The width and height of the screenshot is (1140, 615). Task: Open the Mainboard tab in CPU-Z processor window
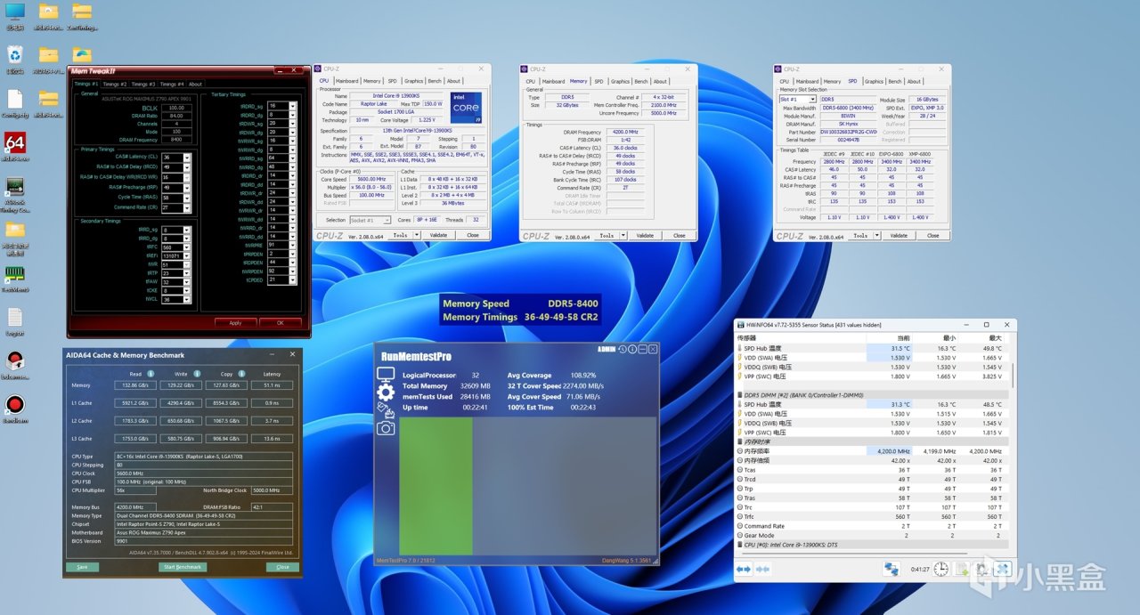[346, 81]
